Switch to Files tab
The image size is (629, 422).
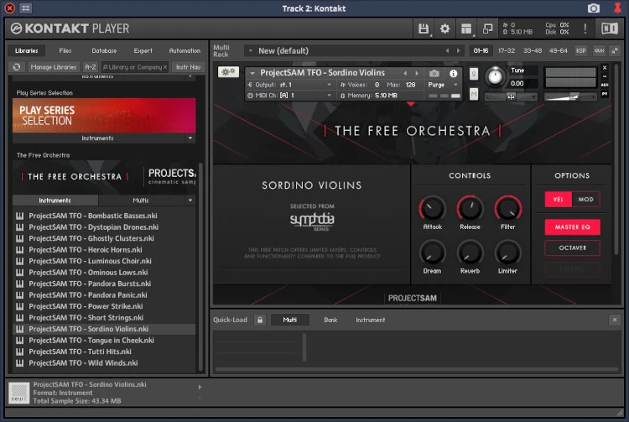click(x=65, y=50)
